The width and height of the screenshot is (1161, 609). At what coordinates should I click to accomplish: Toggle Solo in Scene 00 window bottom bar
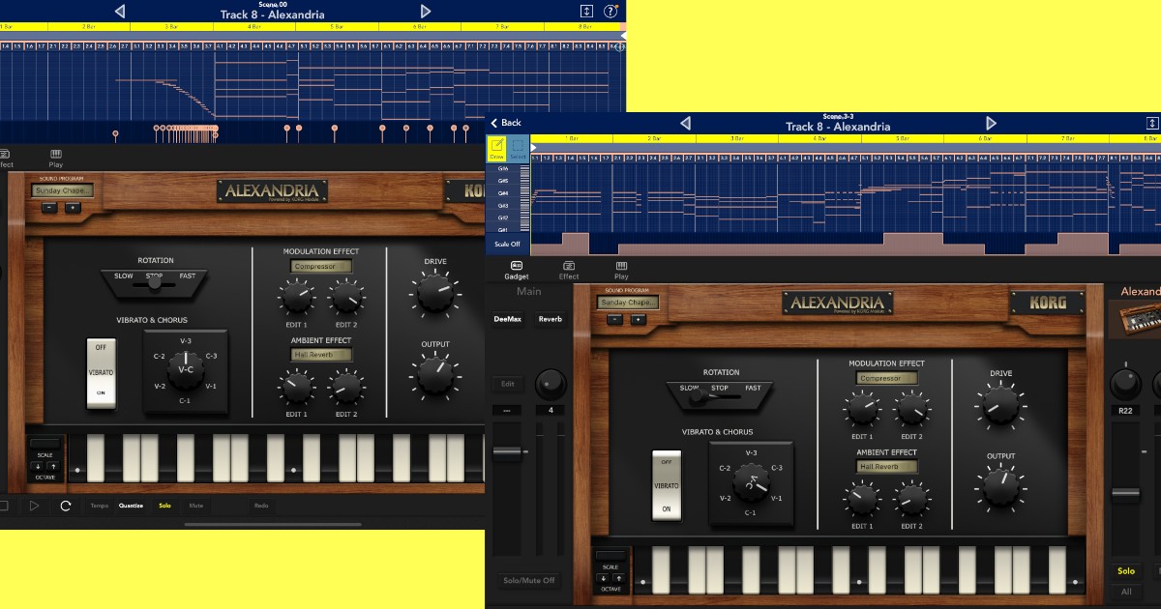pyautogui.click(x=164, y=506)
